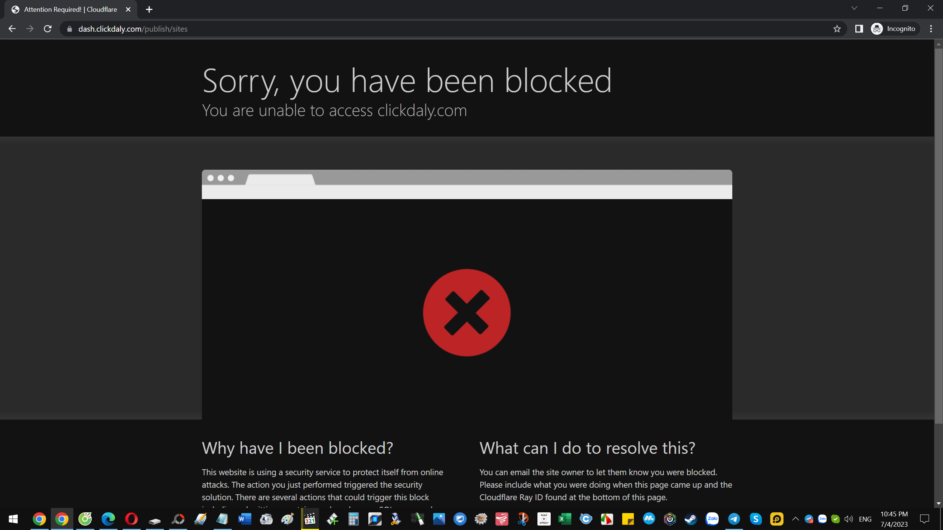Reload the blocked page
The width and height of the screenshot is (943, 530).
(48, 29)
